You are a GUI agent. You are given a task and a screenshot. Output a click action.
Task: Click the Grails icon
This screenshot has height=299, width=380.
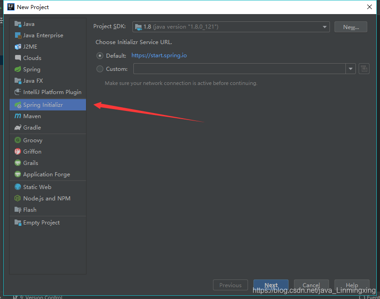(18, 163)
